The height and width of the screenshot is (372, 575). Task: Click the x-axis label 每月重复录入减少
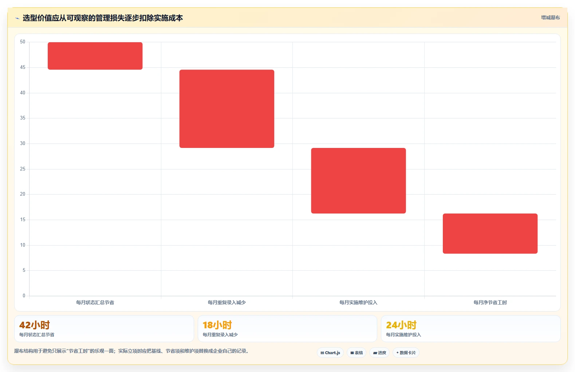227,302
